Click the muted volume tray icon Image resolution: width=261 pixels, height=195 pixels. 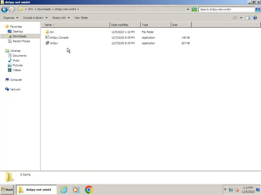coord(237,189)
